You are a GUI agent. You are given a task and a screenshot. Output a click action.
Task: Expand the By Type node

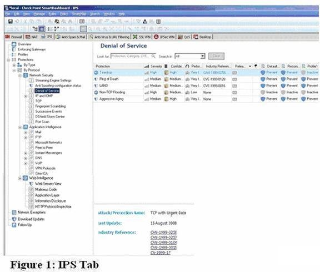(14, 65)
